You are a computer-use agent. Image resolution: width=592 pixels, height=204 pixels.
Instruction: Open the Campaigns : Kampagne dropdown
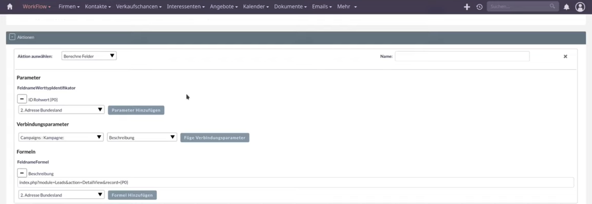(x=61, y=137)
